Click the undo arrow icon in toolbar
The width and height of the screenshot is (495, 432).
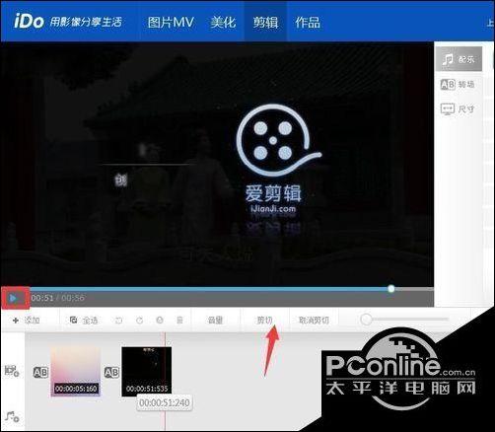click(118, 320)
